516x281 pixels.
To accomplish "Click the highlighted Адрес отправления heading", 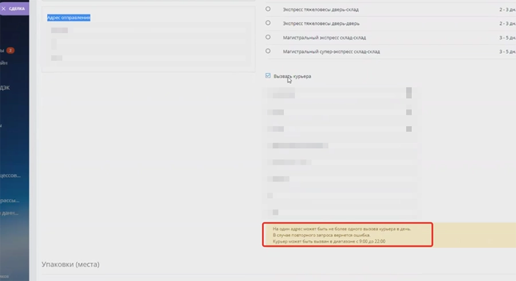I will [x=69, y=18].
